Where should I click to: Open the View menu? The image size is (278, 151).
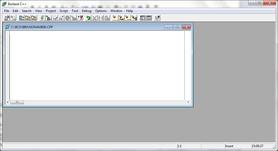click(x=39, y=11)
